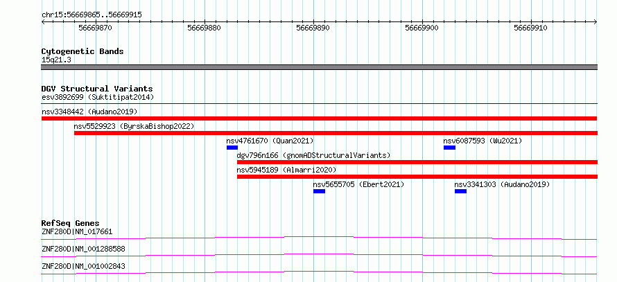Click the red nsv3348442 variant bar

click(x=319, y=118)
